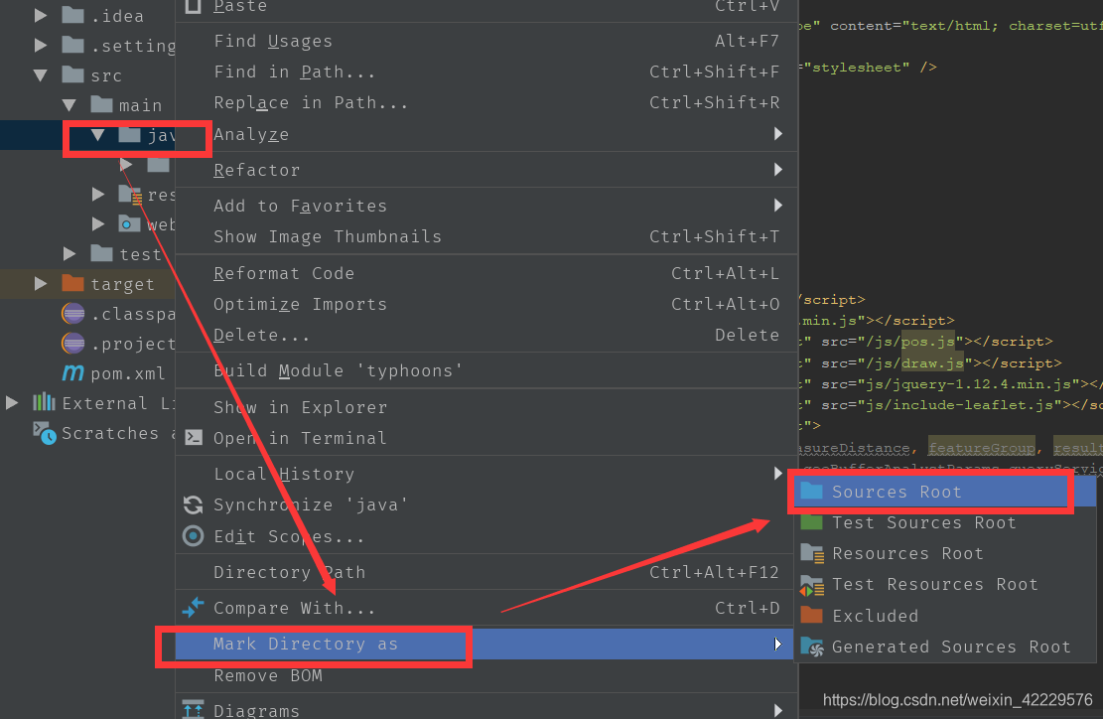This screenshot has width=1103, height=719.
Task: Click the Show in Explorer icon
Action: (193, 407)
